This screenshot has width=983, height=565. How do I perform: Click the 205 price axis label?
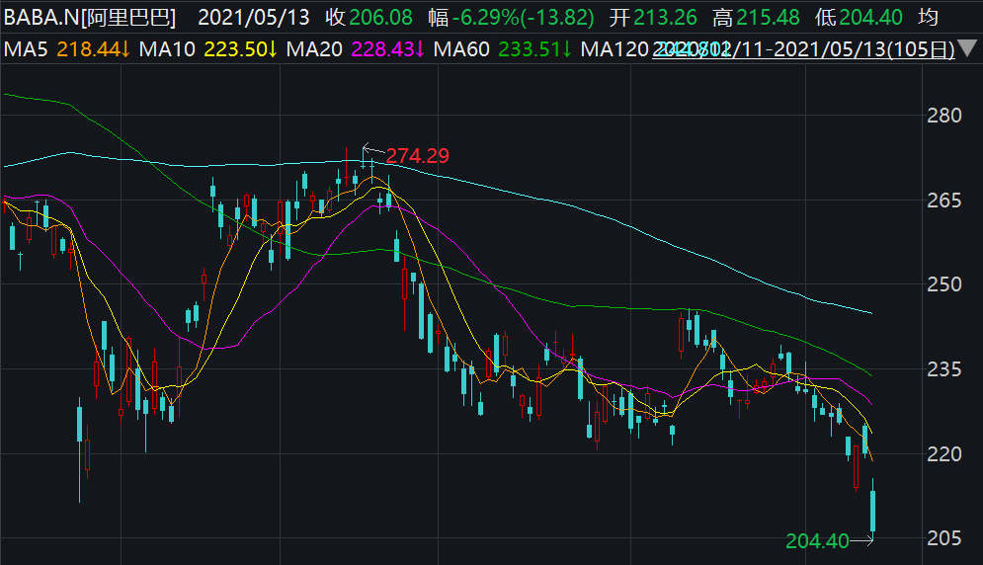click(x=945, y=538)
